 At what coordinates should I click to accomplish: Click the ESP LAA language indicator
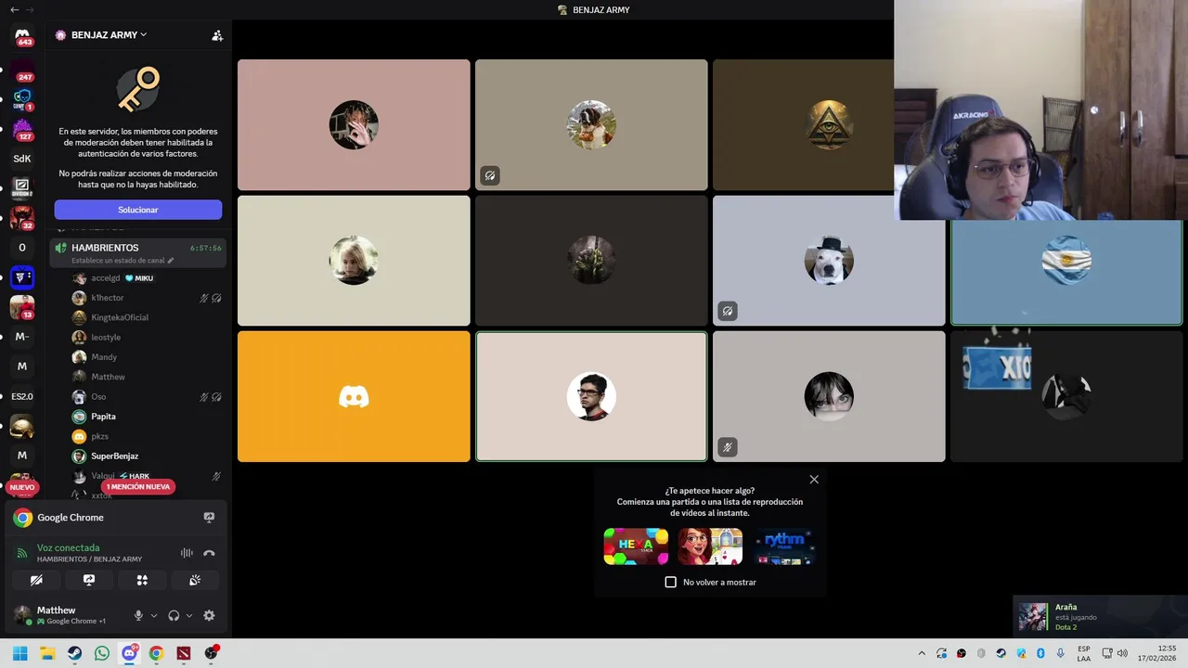(x=1084, y=653)
